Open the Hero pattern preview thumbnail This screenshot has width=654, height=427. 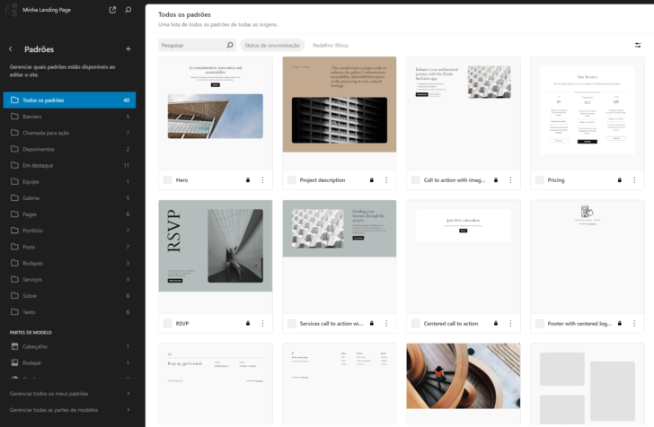click(216, 113)
